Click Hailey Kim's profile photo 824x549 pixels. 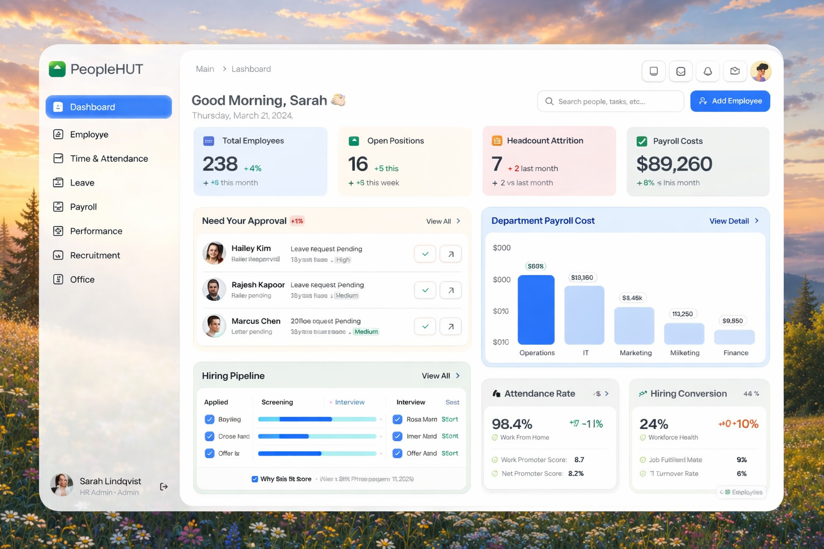(x=214, y=253)
